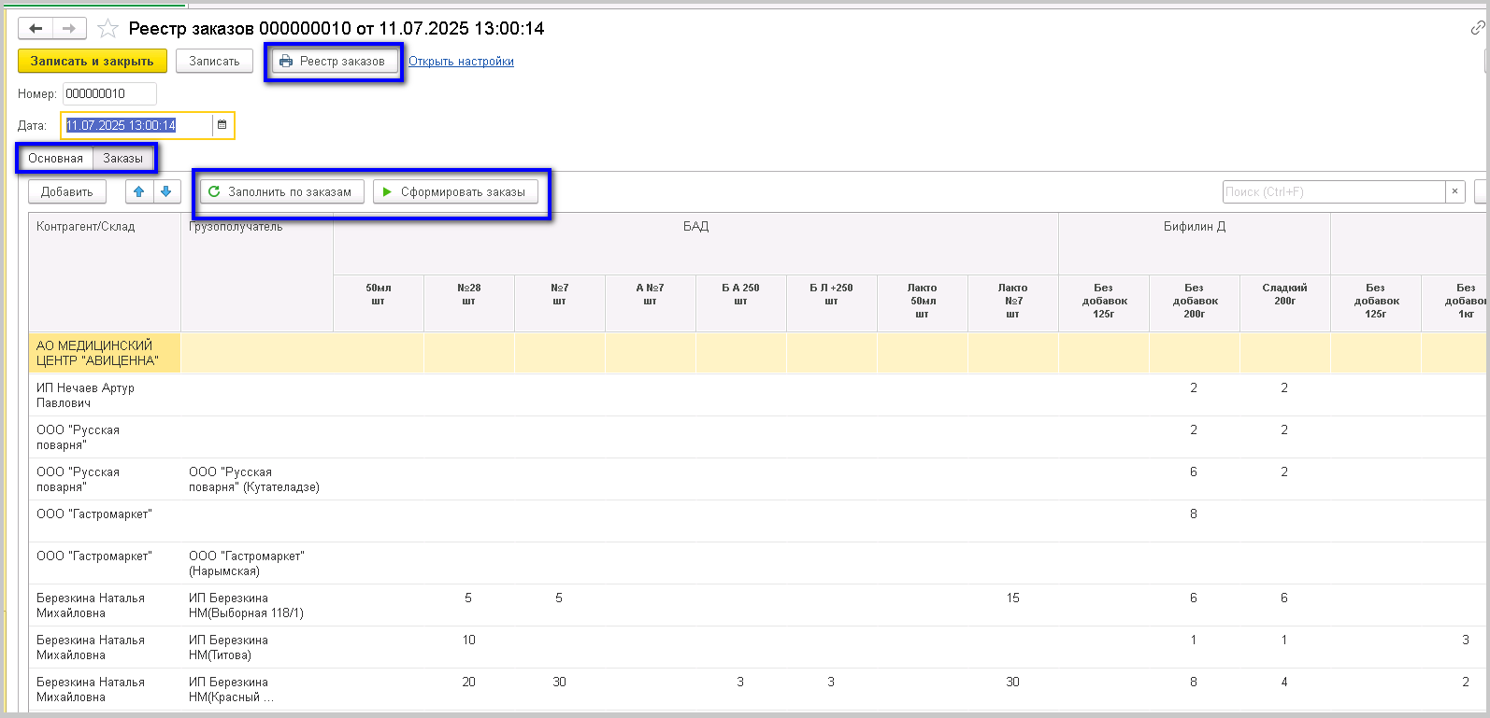Click the Записать button
The width and height of the screenshot is (1490, 718).
214,62
